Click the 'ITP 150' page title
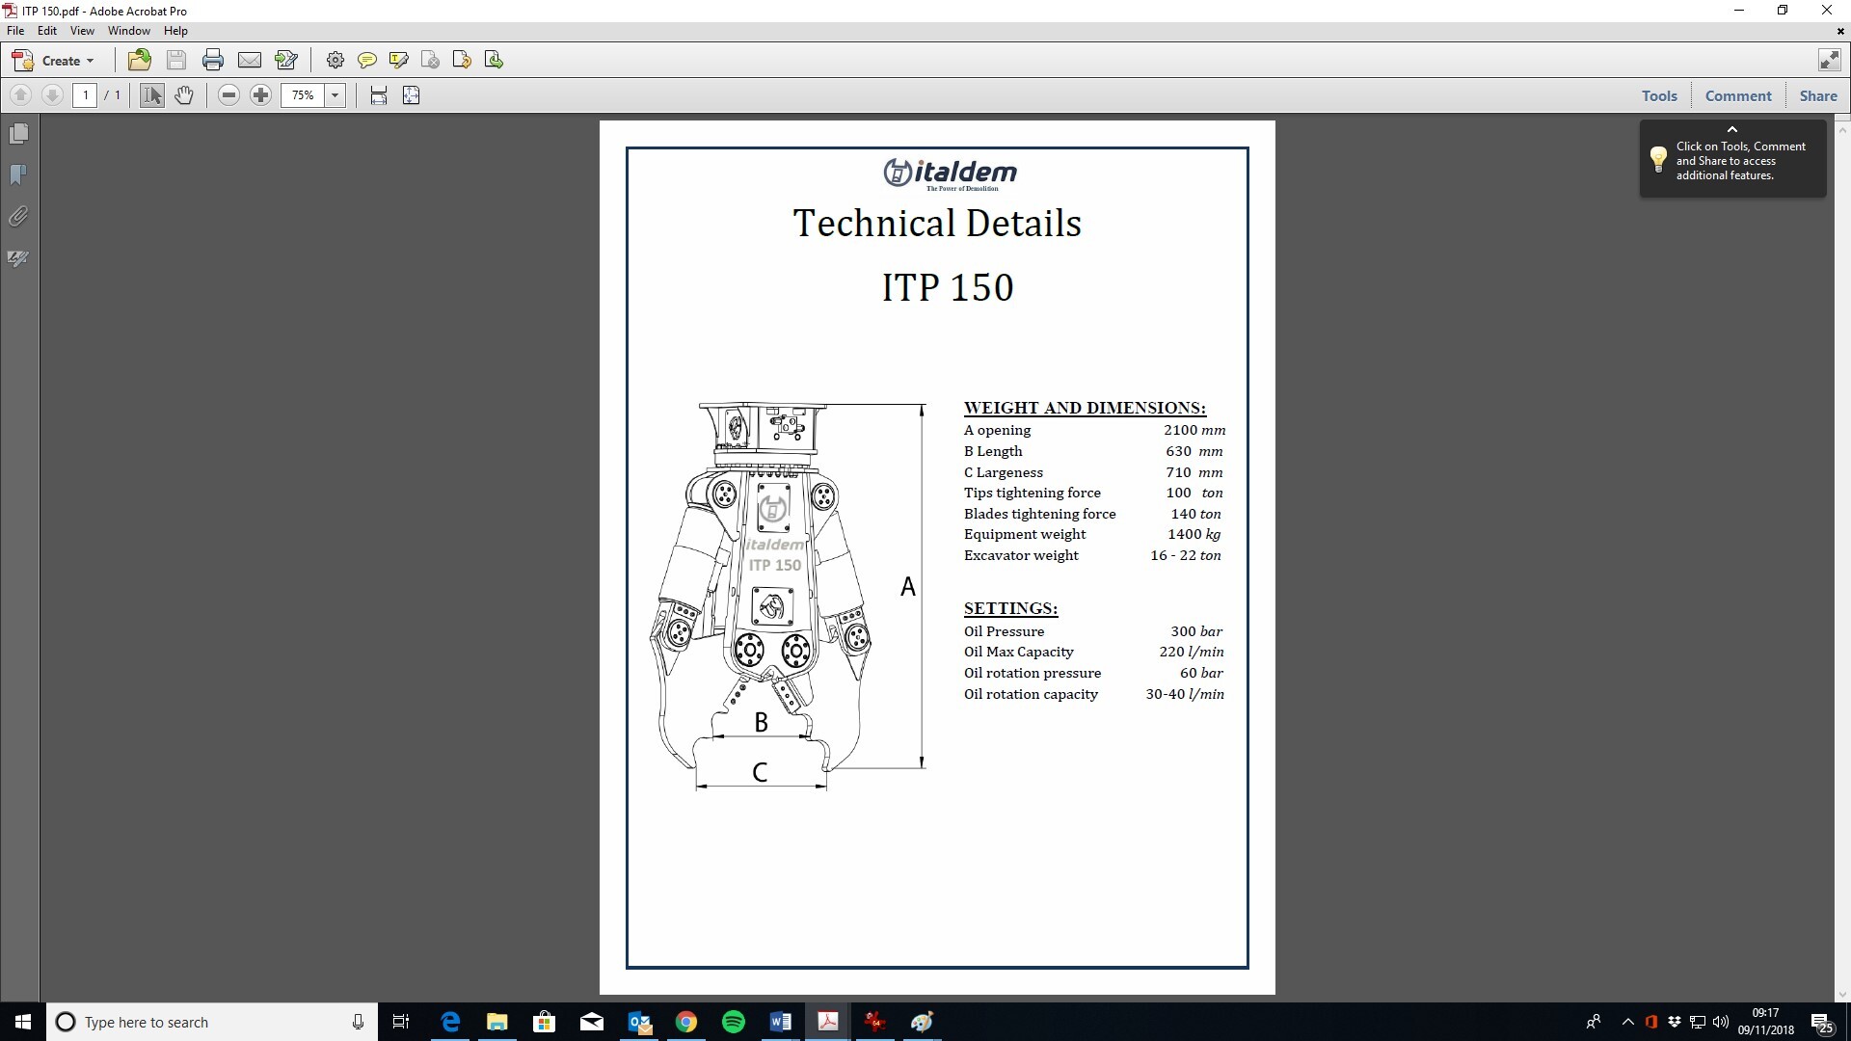 click(948, 287)
